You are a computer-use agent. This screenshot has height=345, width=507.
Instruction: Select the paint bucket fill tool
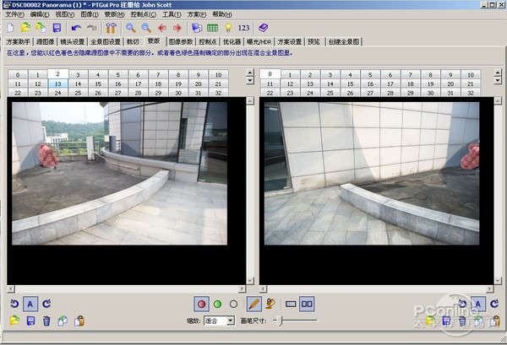click(x=270, y=304)
